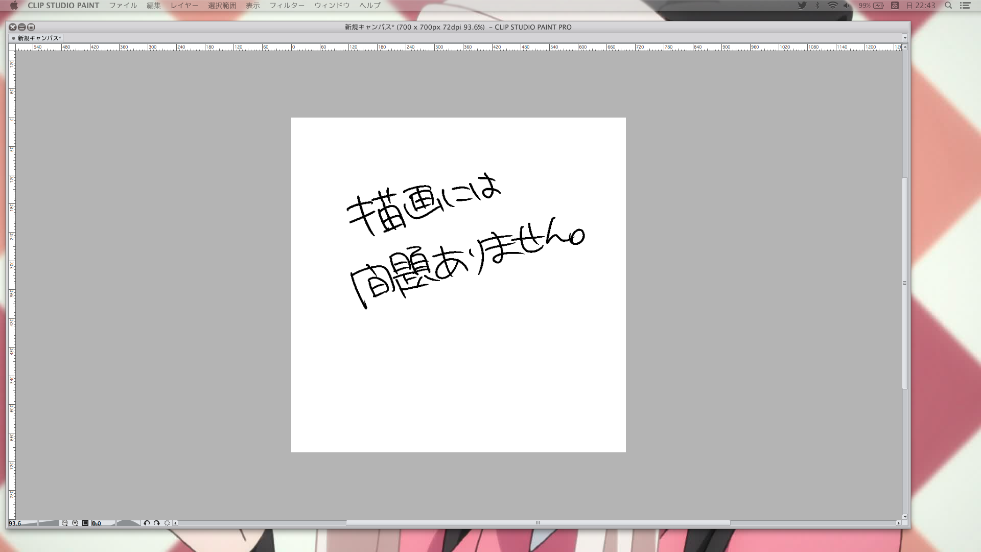981x552 pixels.
Task: Open the フィルター menu
Action: coord(287,6)
